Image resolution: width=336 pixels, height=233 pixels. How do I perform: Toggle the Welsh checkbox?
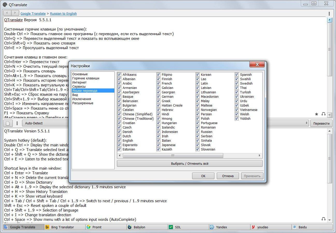tap(237, 114)
